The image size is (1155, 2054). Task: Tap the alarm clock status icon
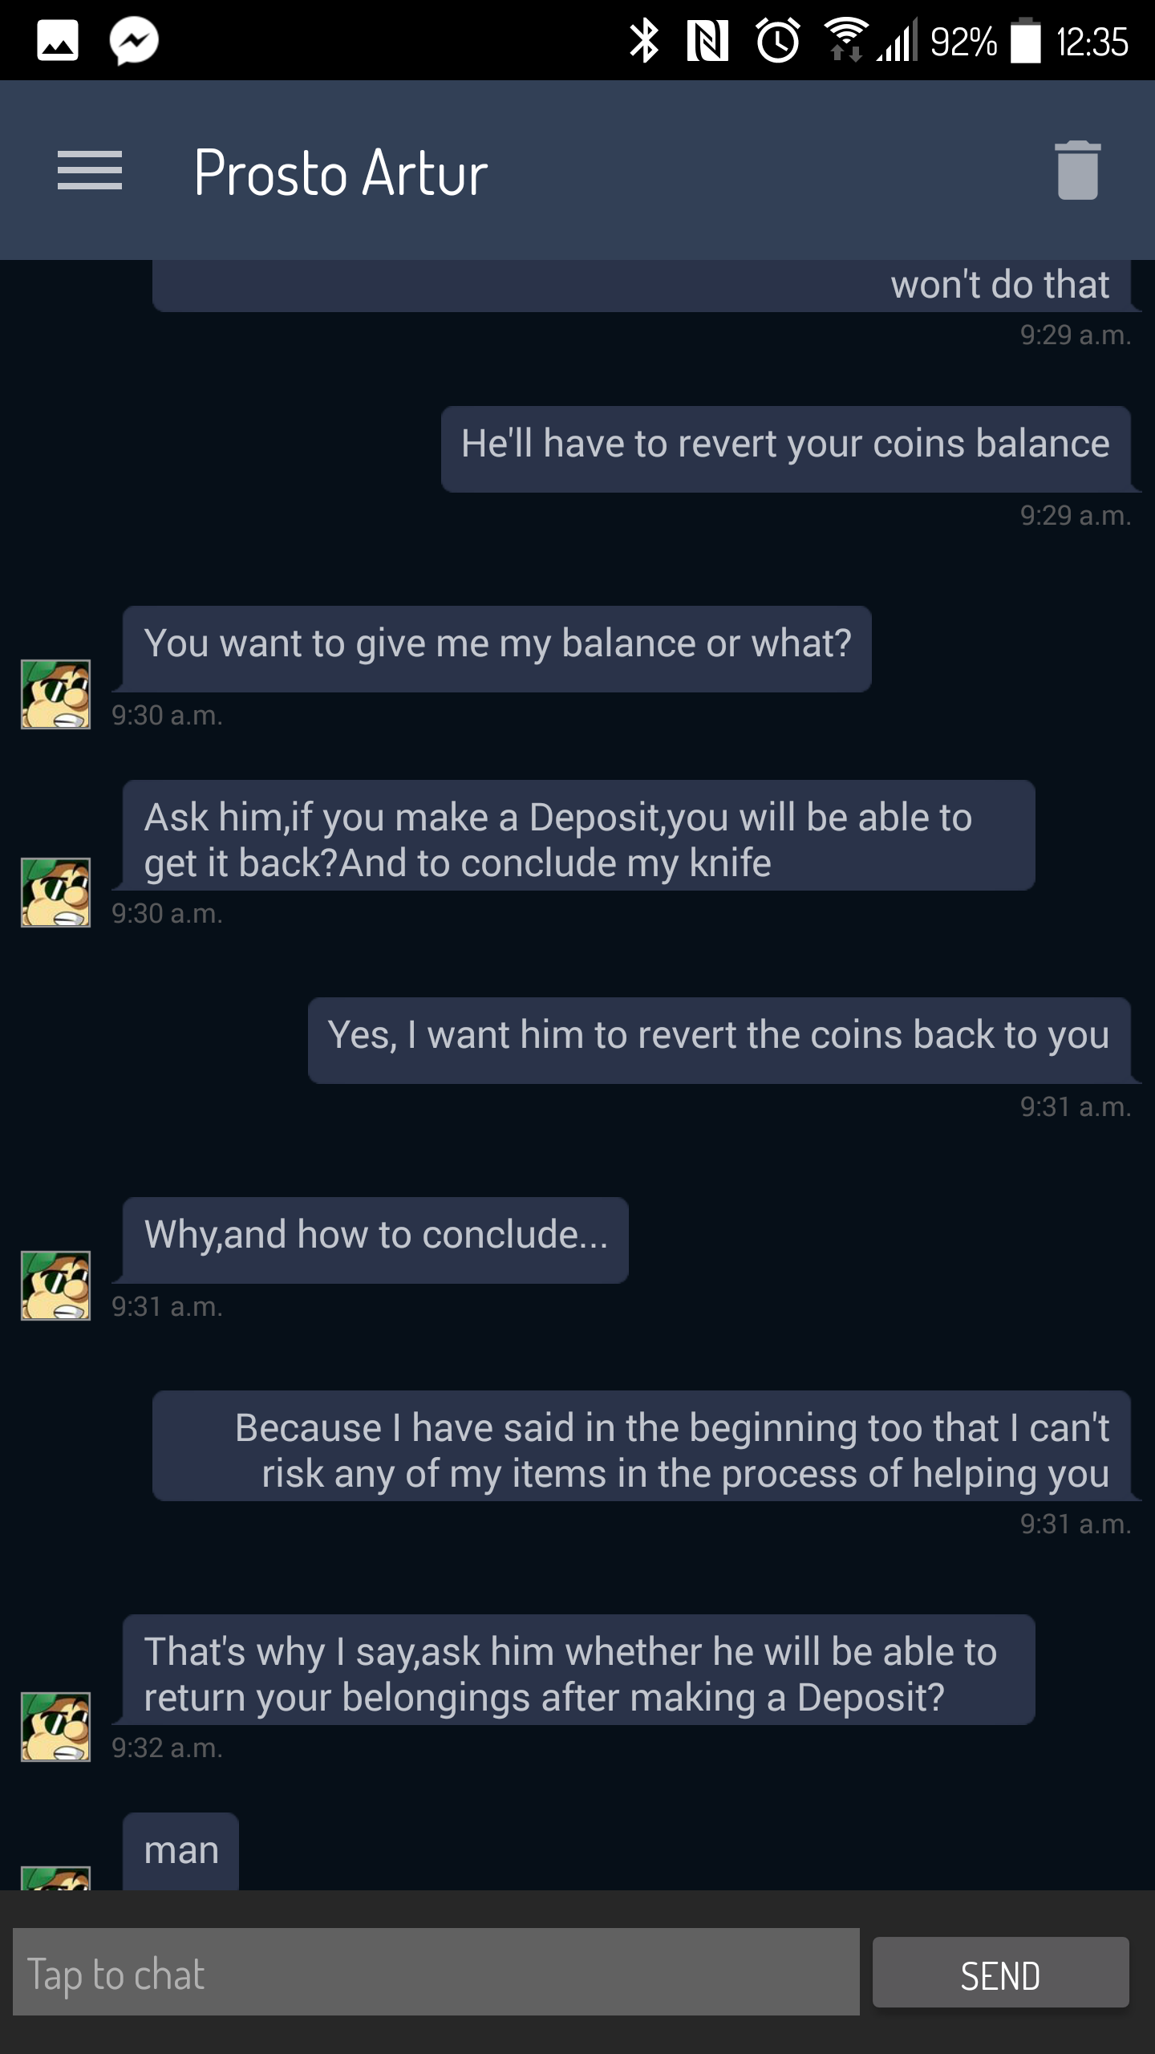tap(777, 41)
